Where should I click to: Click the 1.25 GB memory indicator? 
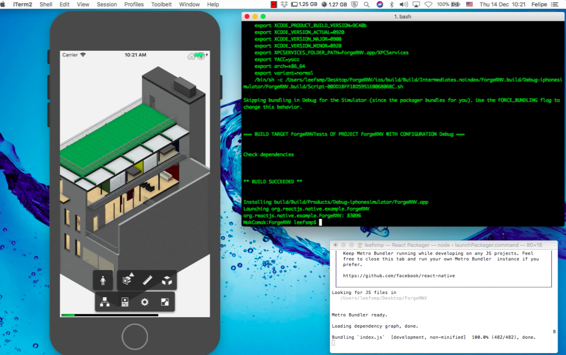[304, 5]
